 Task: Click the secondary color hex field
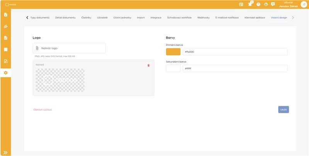pyautogui.click(x=235, y=69)
